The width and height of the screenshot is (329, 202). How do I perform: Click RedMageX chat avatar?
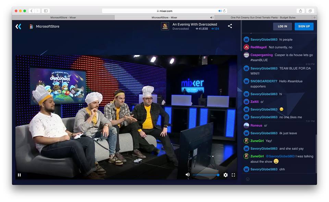(x=246, y=47)
